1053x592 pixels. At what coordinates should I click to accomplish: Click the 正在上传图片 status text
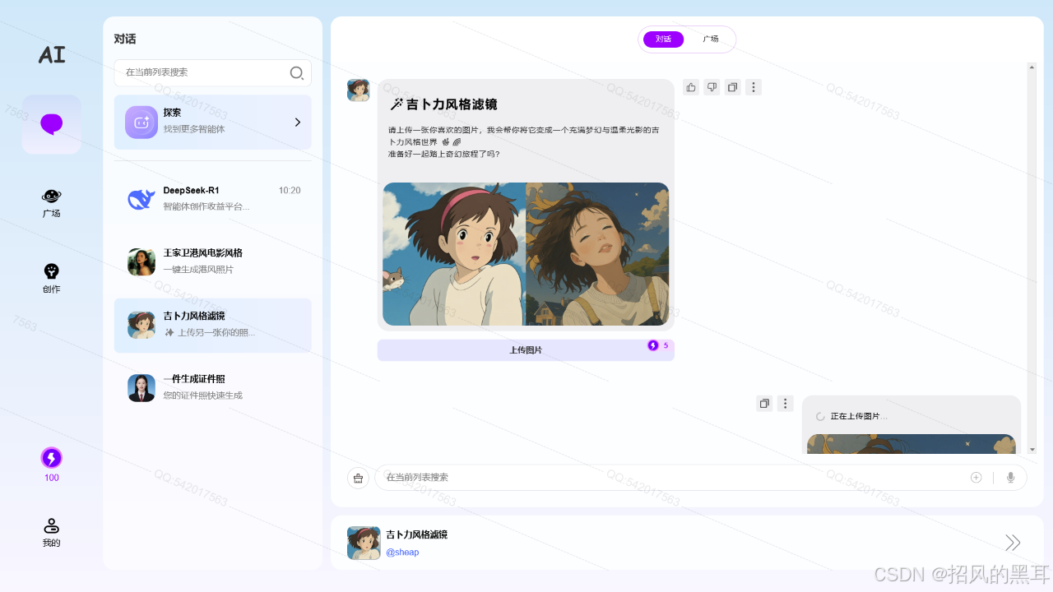click(859, 417)
